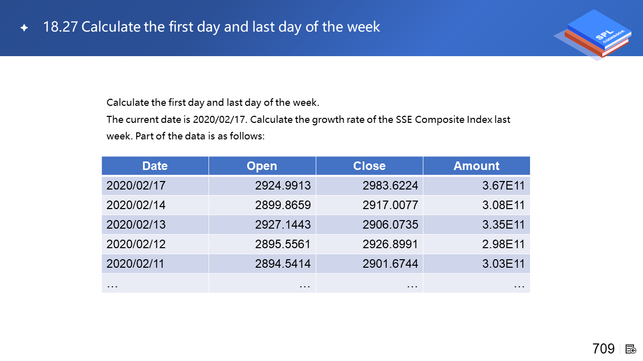This screenshot has width=643, height=361.
Task: Click the star bullet before the title
Action: (24, 28)
